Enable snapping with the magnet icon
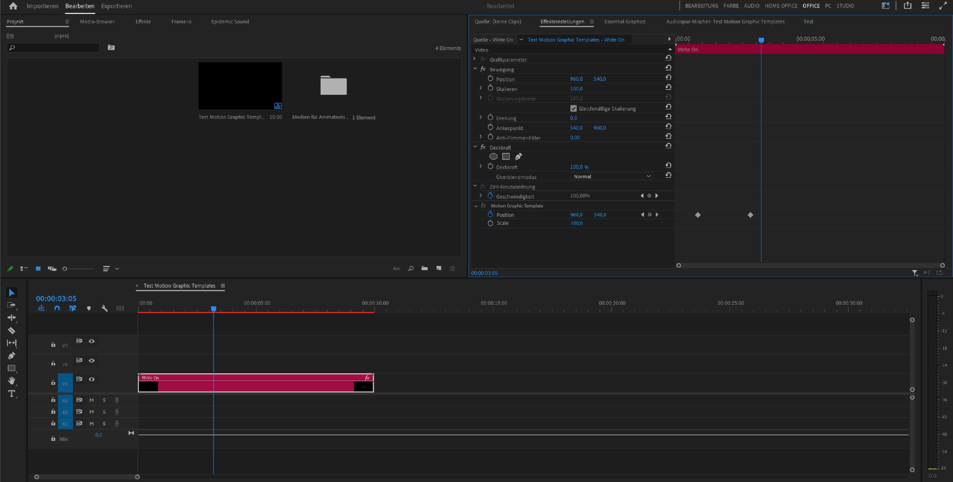The height and width of the screenshot is (482, 953). coord(57,308)
